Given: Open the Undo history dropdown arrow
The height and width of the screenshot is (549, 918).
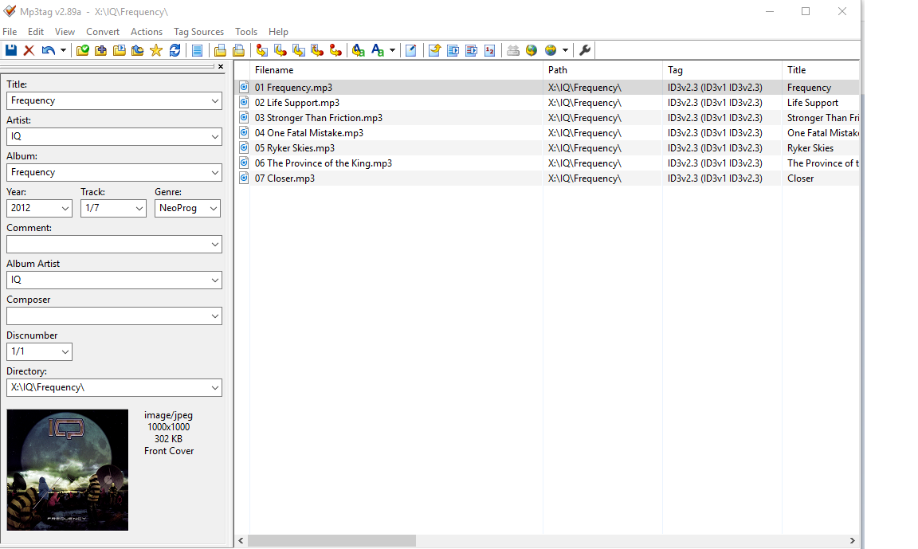Looking at the screenshot, I should pyautogui.click(x=63, y=50).
